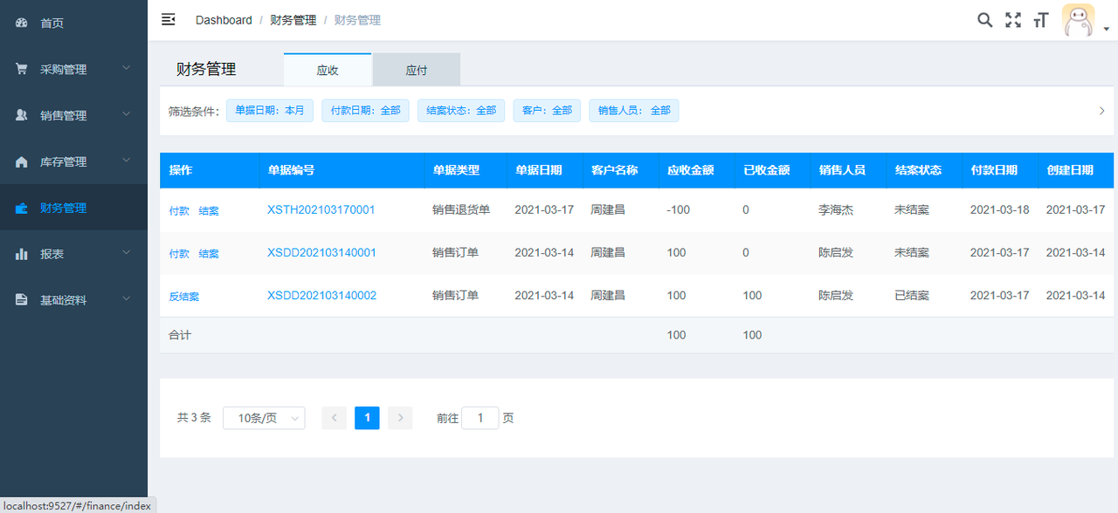
Task: Toggle fullscreen mode icon
Action: [1013, 19]
